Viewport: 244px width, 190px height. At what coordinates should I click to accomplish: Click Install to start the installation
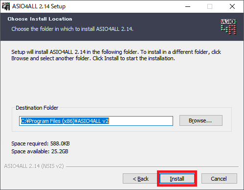point(177,179)
